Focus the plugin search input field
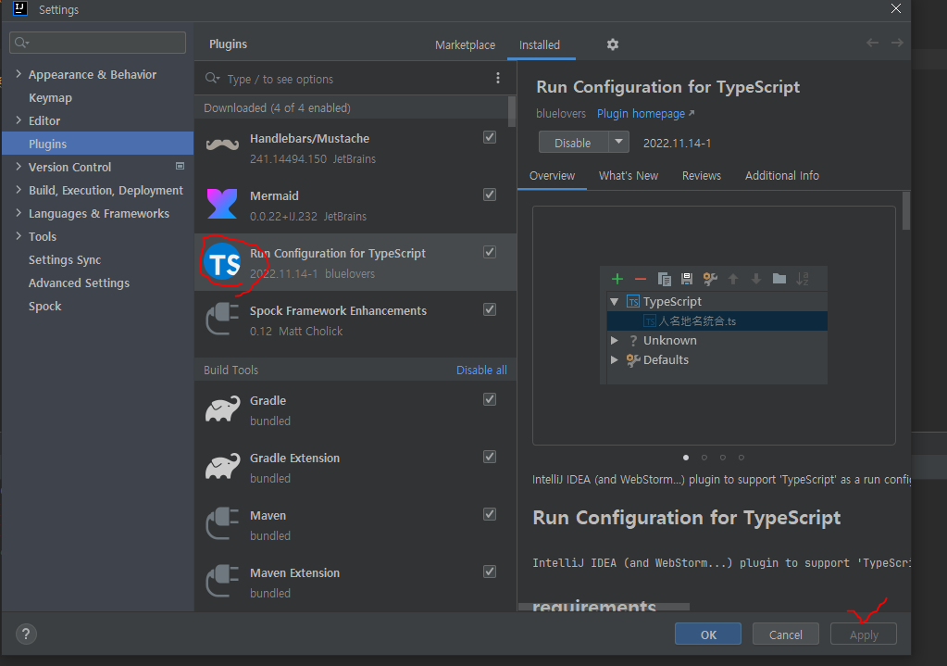Screen dimensions: 947x666 (356, 79)
